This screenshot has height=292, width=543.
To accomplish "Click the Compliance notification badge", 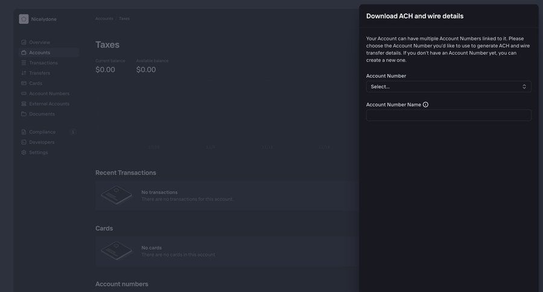I will (x=73, y=132).
